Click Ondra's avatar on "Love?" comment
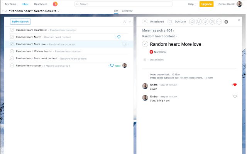Screen dimensions: 247x154 tap(145, 86)
